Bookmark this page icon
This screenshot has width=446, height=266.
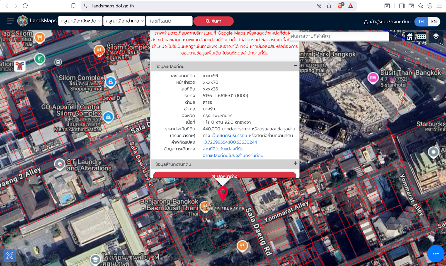point(73,6)
